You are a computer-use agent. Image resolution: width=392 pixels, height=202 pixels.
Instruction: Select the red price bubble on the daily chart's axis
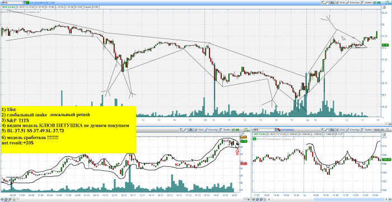(244, 163)
